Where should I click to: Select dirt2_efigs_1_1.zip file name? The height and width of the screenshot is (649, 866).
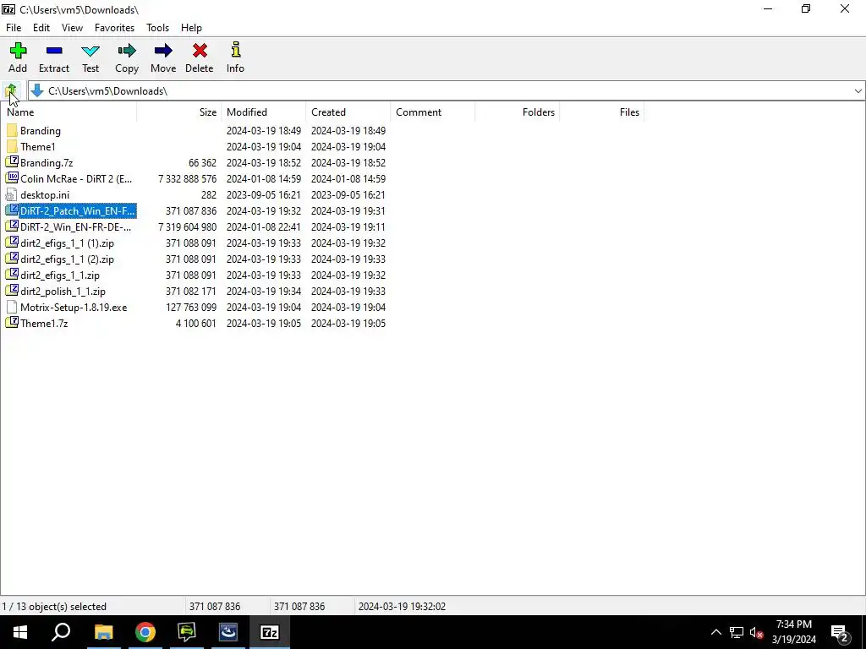(60, 275)
